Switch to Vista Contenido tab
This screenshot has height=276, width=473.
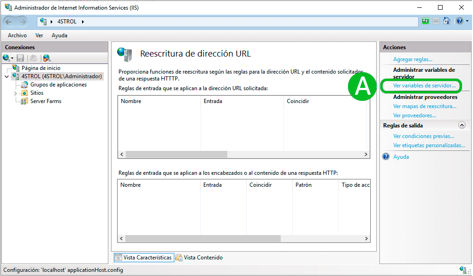click(x=200, y=258)
